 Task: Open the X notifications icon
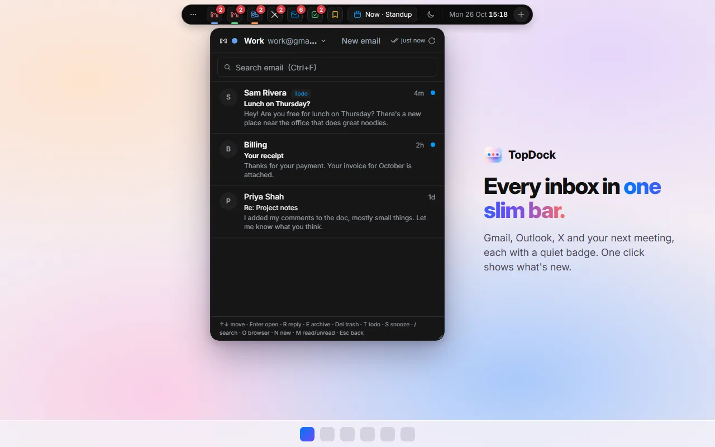coord(275,15)
